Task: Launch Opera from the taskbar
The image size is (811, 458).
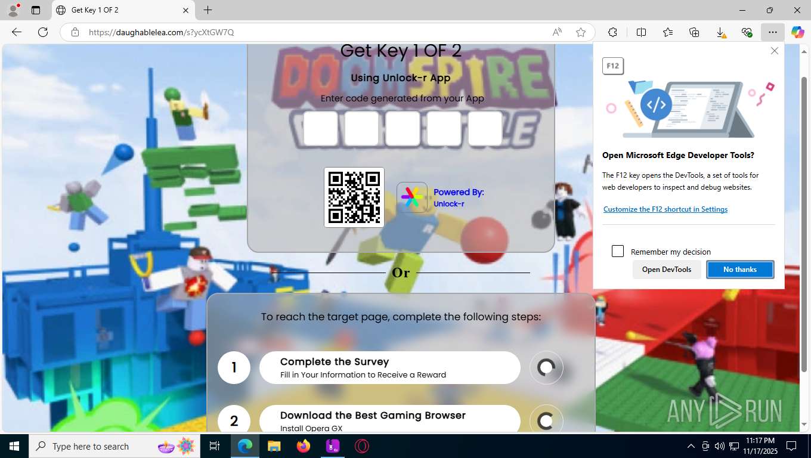Action: pos(361,446)
